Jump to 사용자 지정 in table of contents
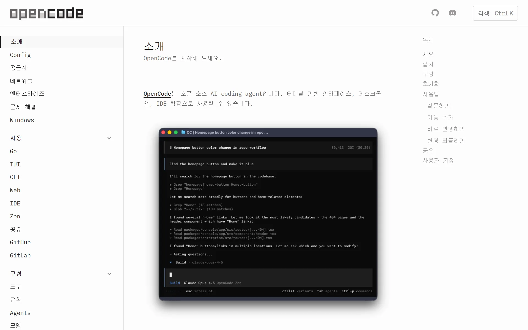The image size is (528, 330). click(x=438, y=161)
